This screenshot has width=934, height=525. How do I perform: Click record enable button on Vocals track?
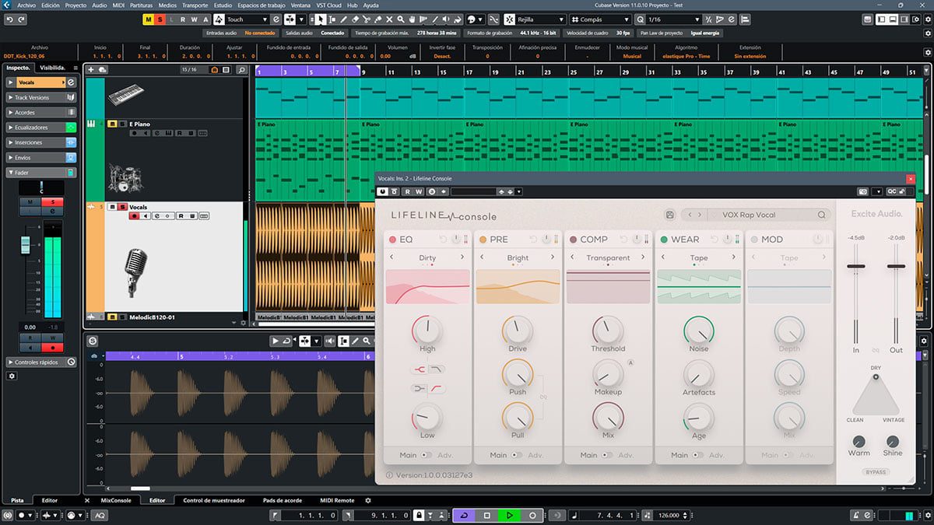(134, 216)
